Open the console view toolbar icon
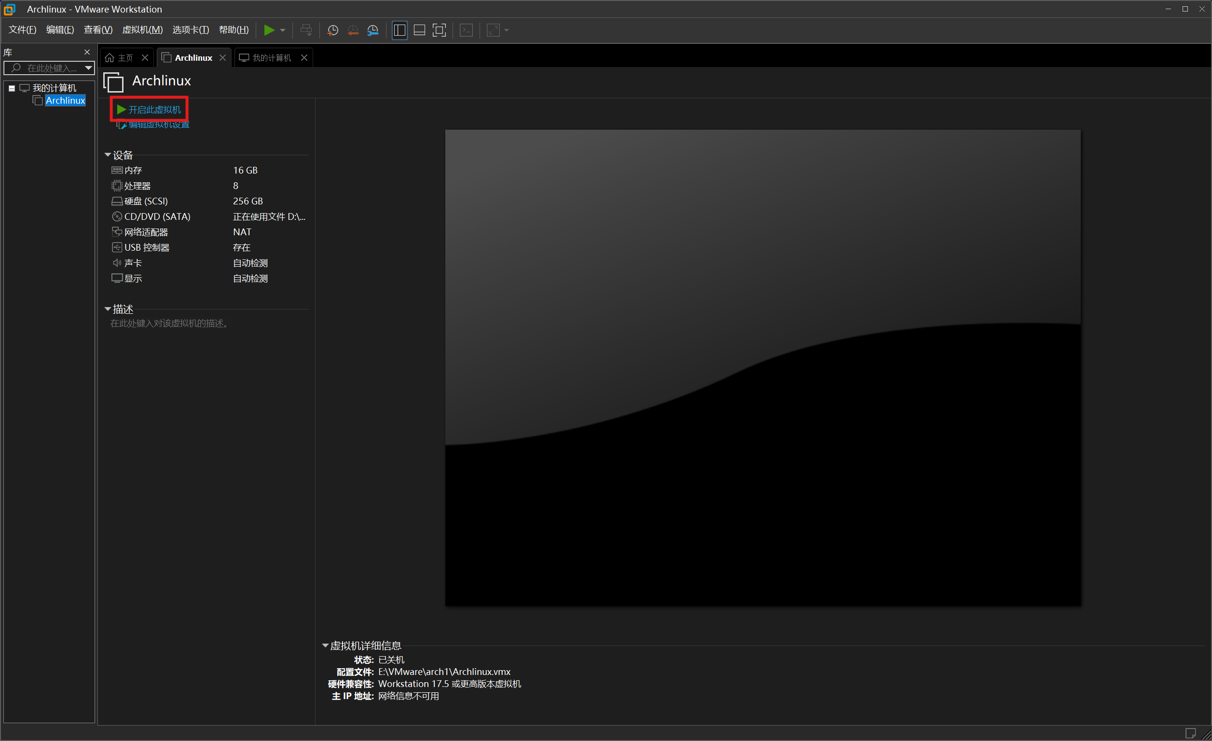 point(466,30)
